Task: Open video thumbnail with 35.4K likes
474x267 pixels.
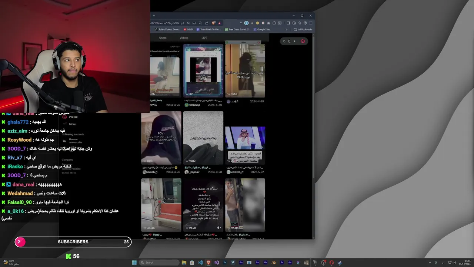Action: (x=161, y=205)
